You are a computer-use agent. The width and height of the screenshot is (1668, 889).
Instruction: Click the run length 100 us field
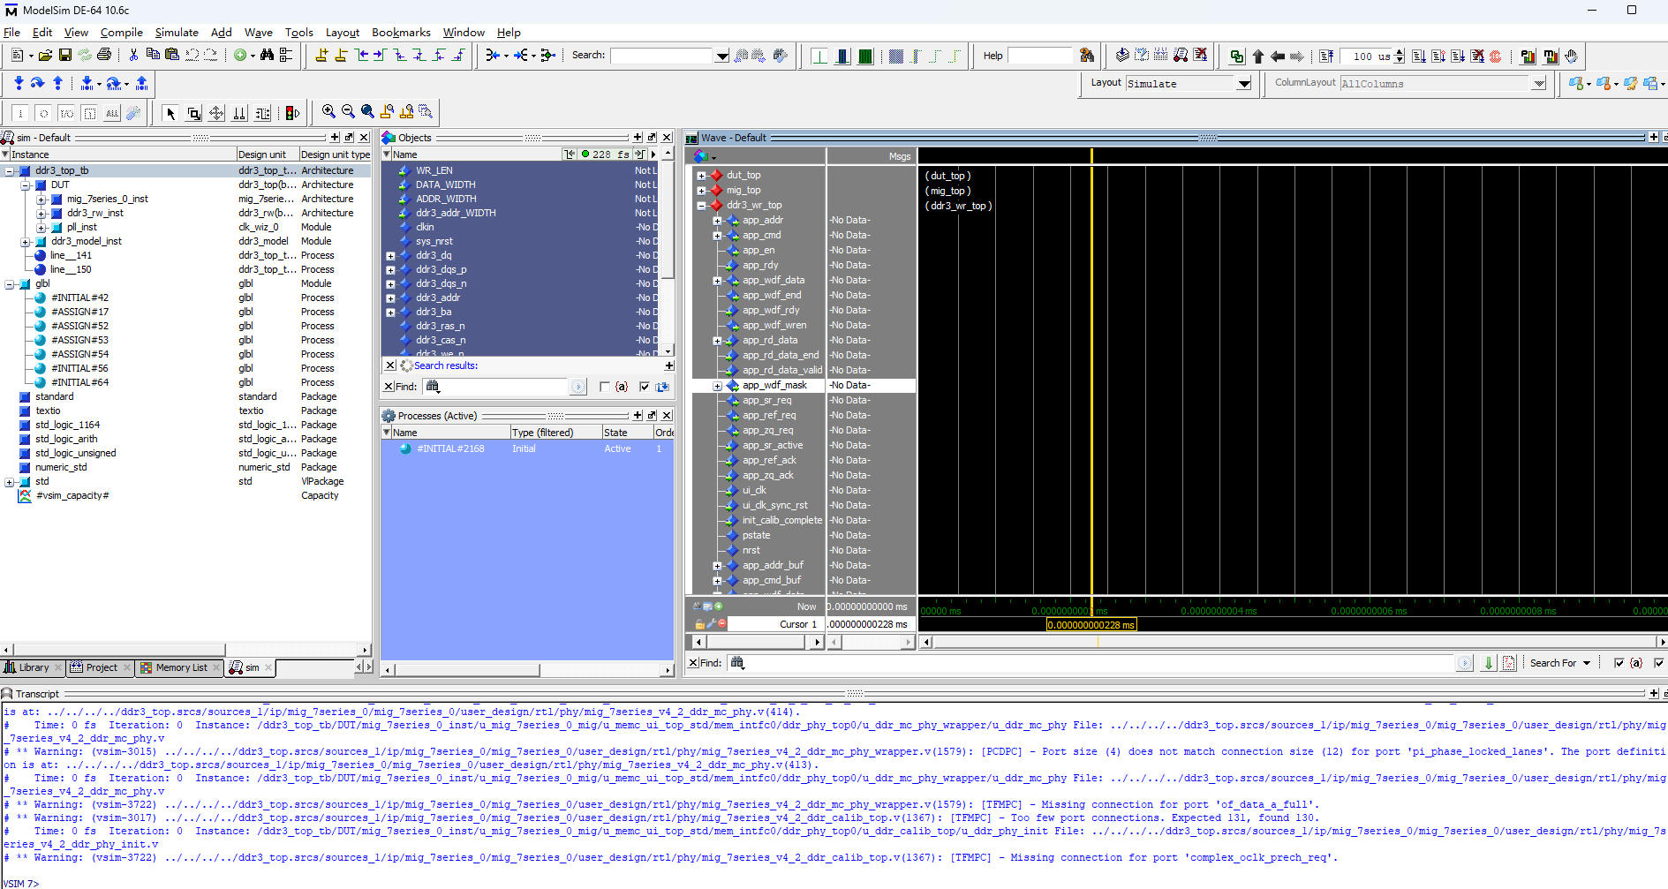pyautogui.click(x=1366, y=57)
